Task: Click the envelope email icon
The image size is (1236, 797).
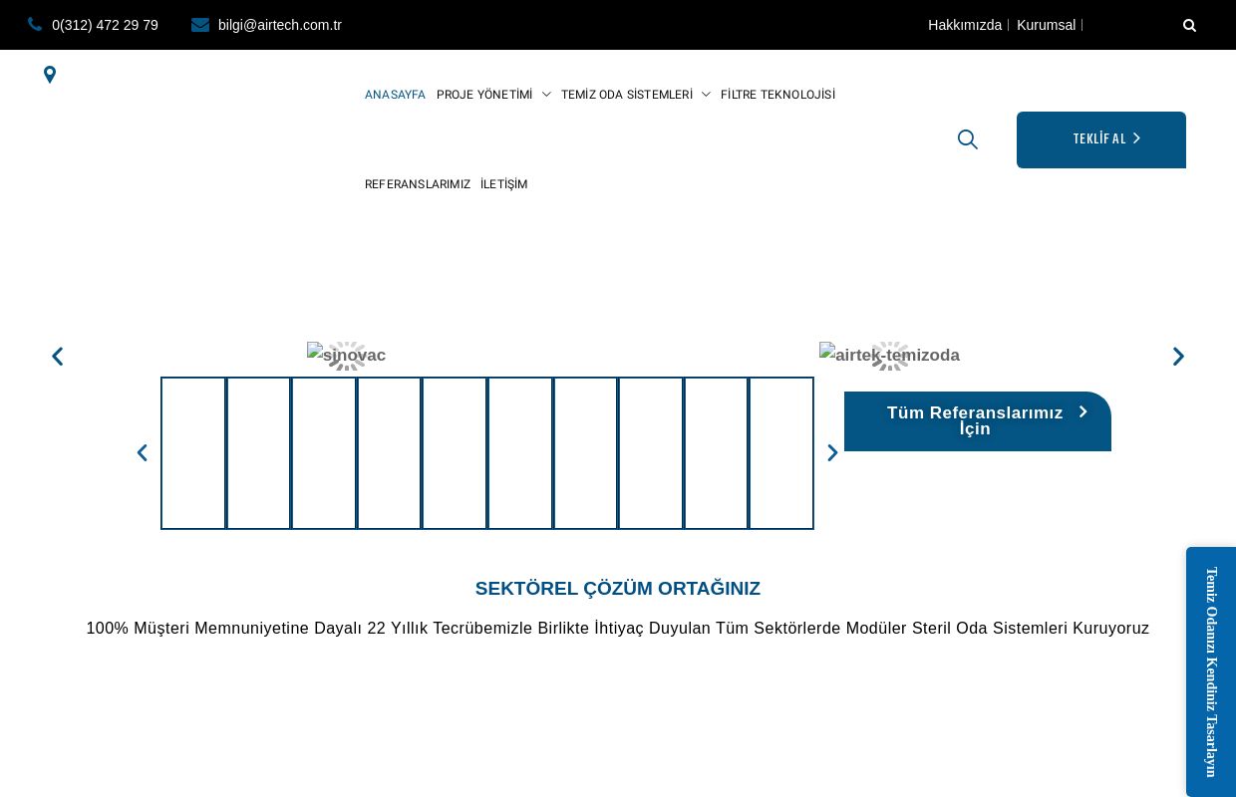Action: point(200,25)
